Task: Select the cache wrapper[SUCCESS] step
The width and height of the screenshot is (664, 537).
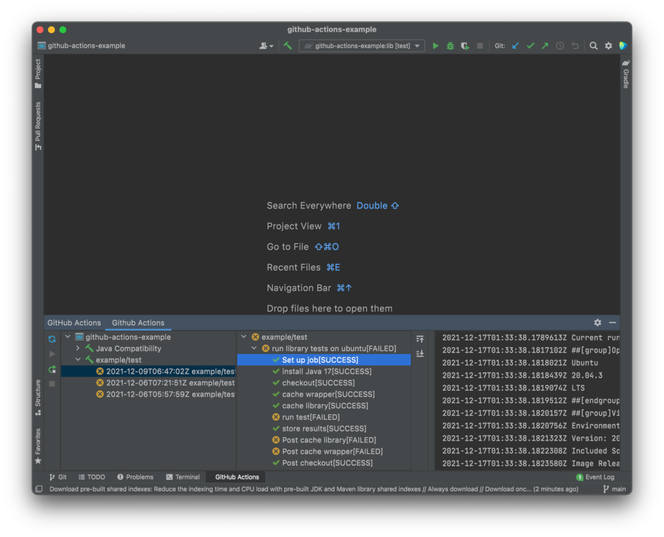Action: tap(324, 394)
